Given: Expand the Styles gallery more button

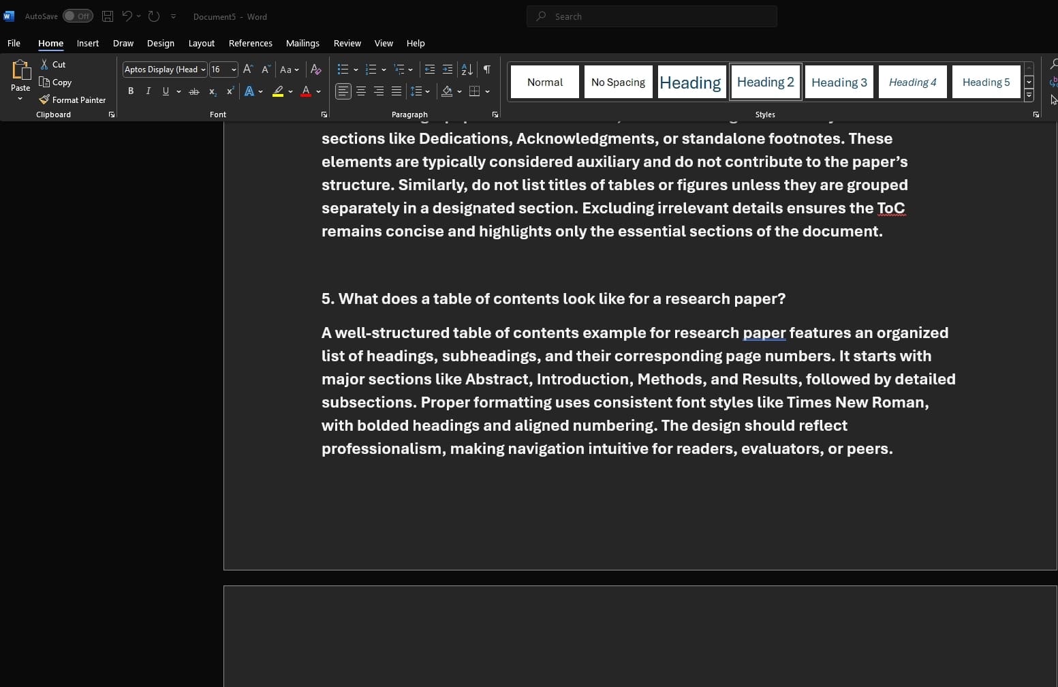Looking at the screenshot, I should [x=1029, y=96].
